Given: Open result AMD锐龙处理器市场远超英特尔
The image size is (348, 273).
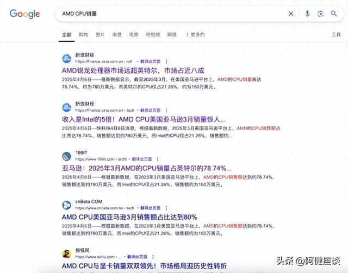Looking at the screenshot, I should [x=133, y=71].
